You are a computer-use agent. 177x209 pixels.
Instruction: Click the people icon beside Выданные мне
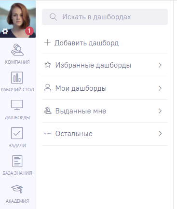click(x=48, y=111)
